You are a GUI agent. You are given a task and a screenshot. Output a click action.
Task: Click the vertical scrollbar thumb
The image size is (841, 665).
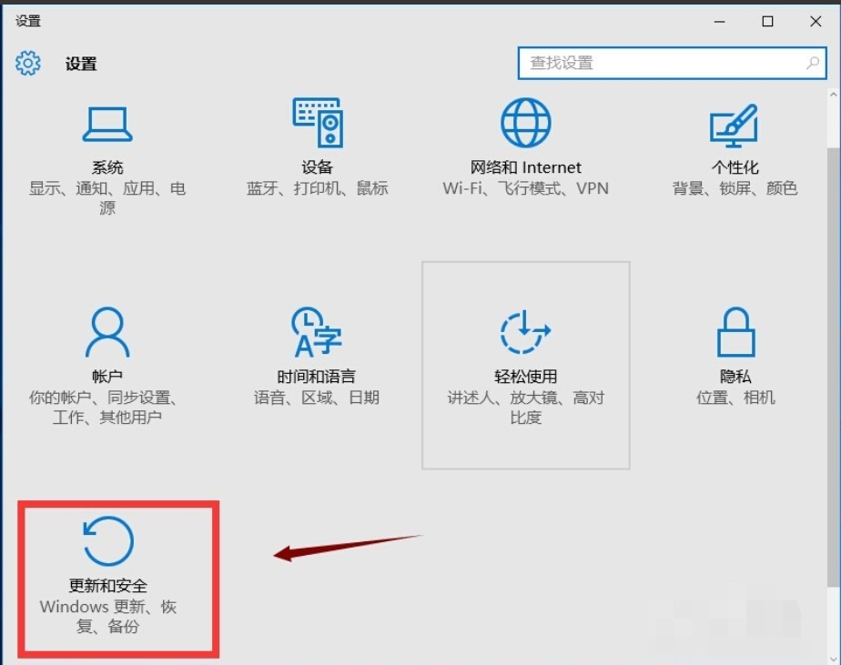(x=833, y=364)
